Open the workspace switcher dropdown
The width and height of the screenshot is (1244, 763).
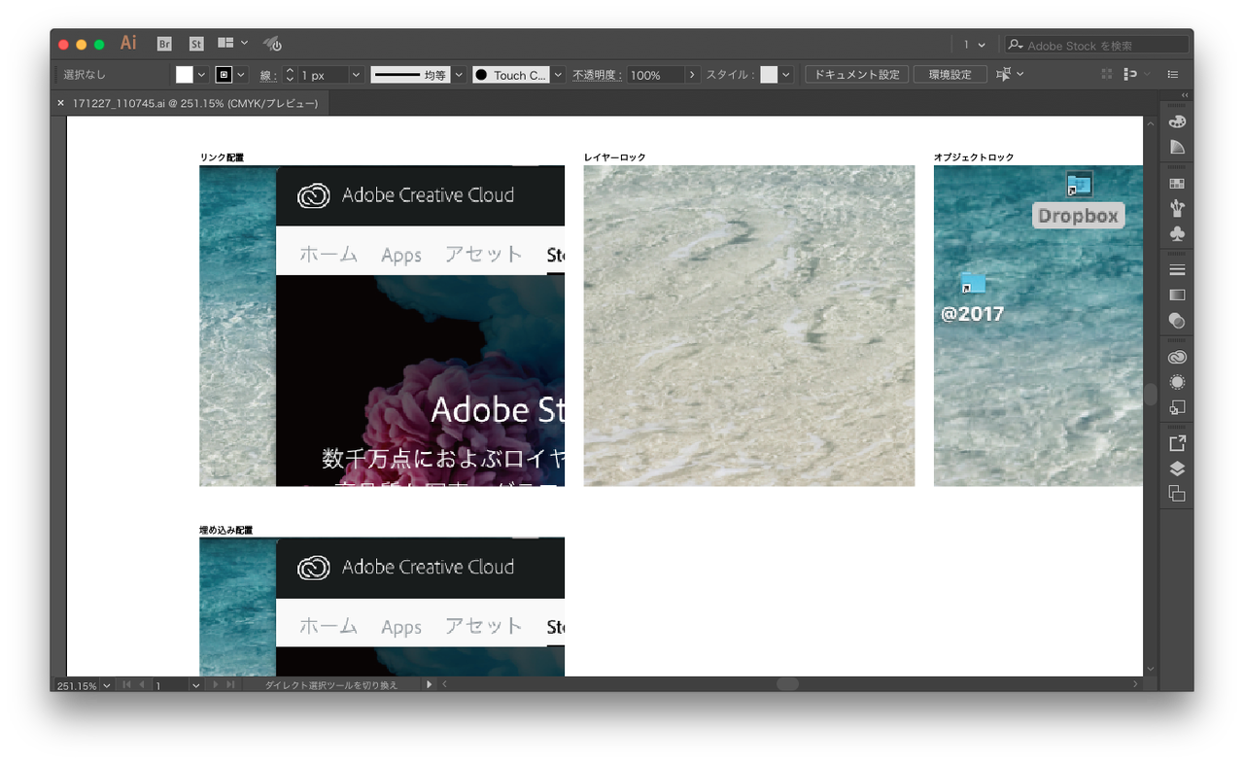(974, 45)
